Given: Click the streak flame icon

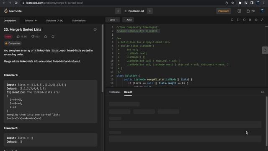Looking at the screenshot, I should pyautogui.click(x=248, y=11).
